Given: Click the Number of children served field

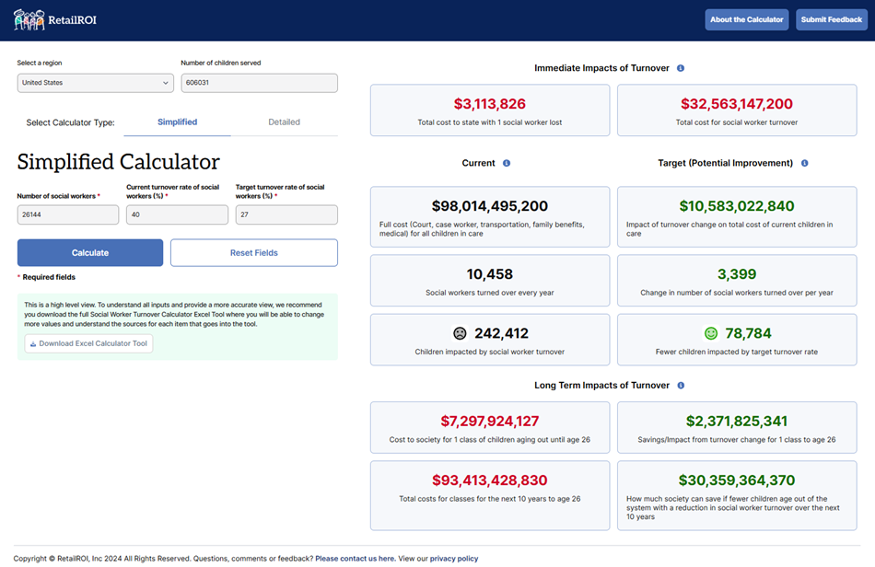Looking at the screenshot, I should click(x=259, y=83).
